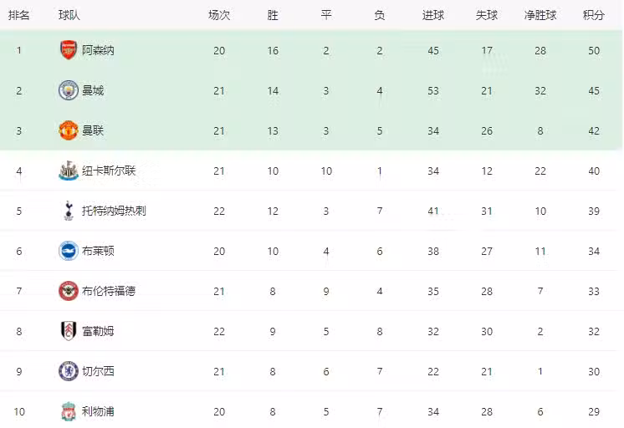Click the Newcastle United crest icon
Viewport: 624px width, 428px height.
(68, 171)
